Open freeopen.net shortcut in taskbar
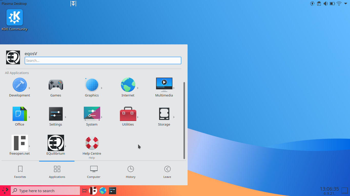Viewport: 350px width, 196px height. tap(93, 191)
